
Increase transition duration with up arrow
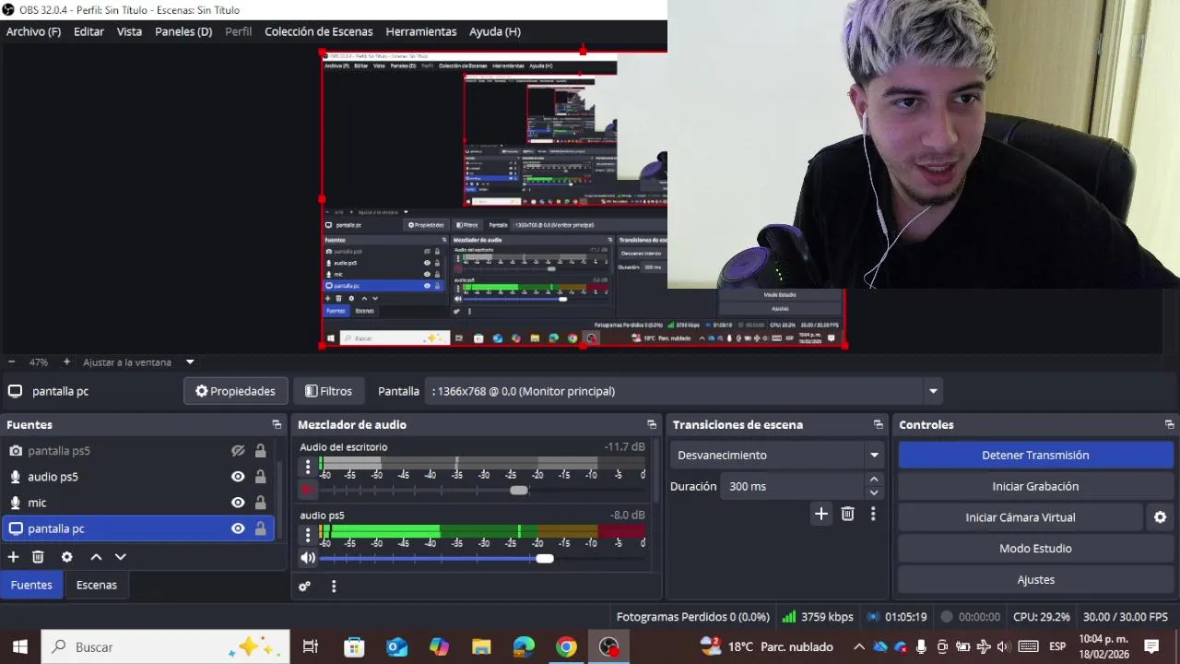click(x=874, y=480)
